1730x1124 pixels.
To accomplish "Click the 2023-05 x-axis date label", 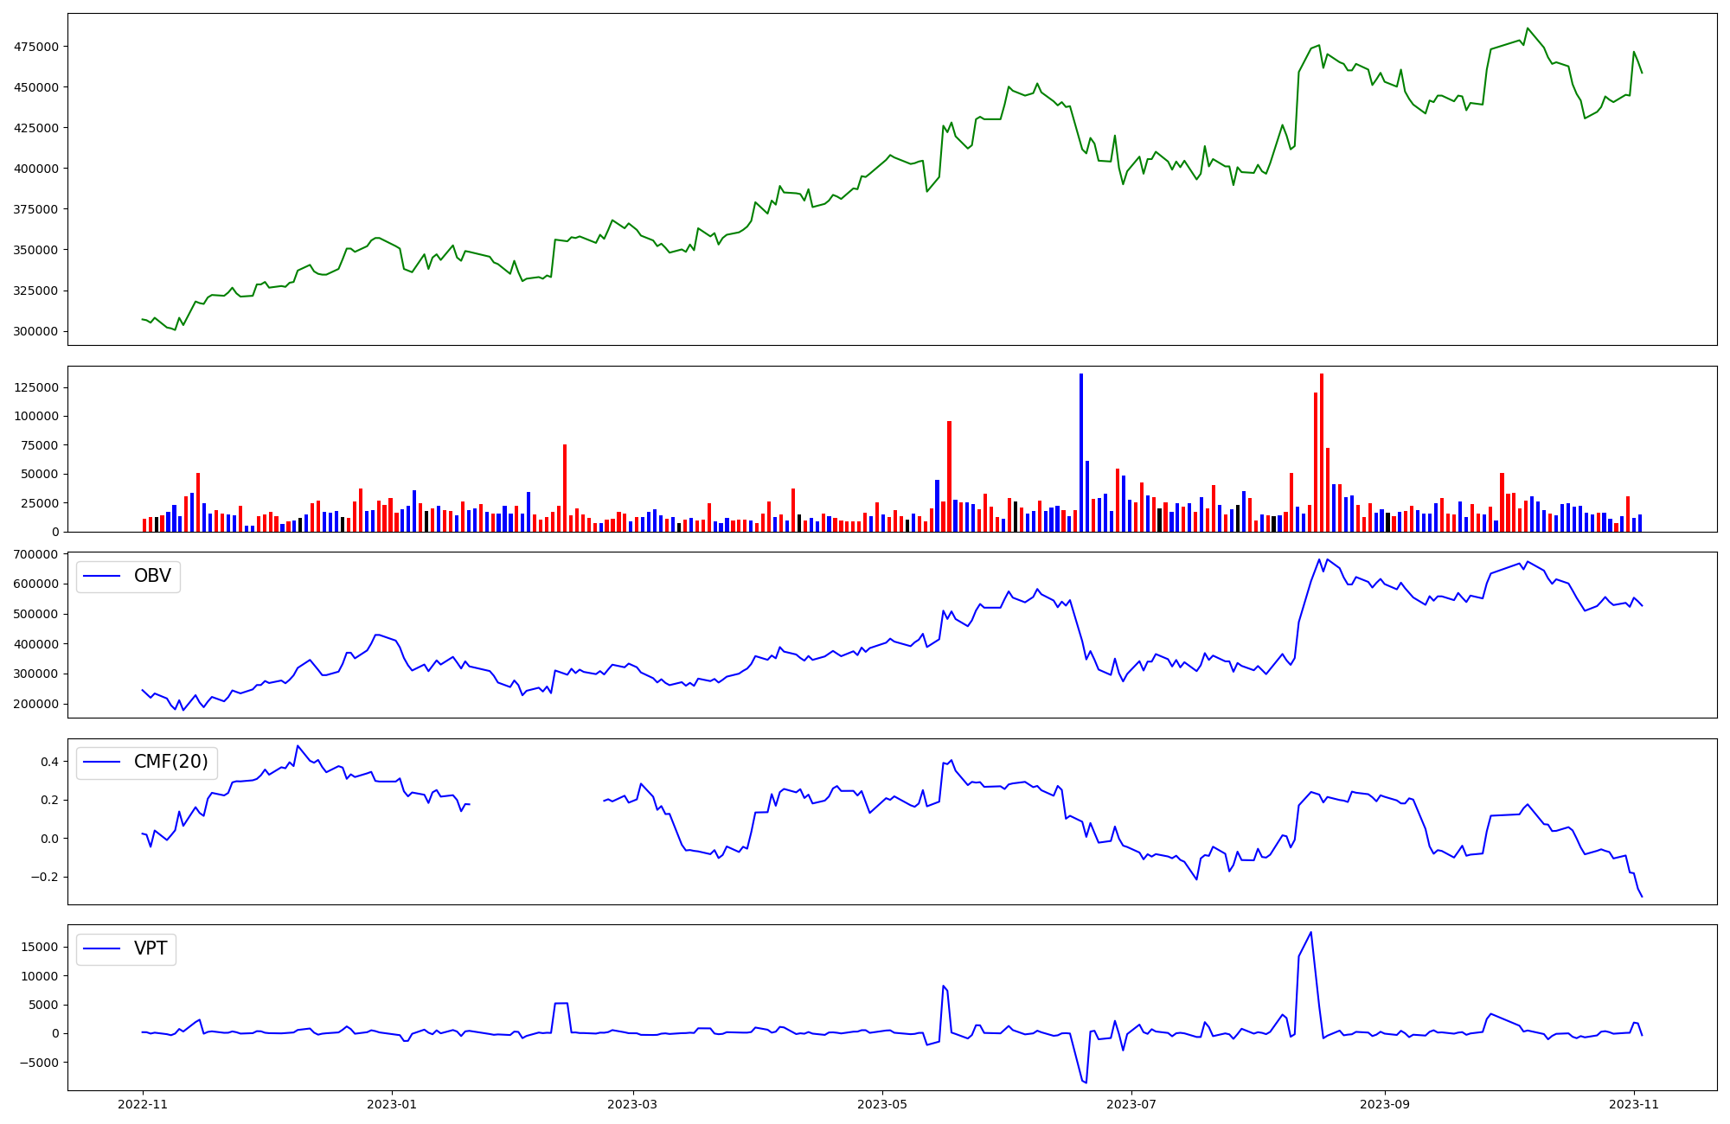I will pos(882,1104).
